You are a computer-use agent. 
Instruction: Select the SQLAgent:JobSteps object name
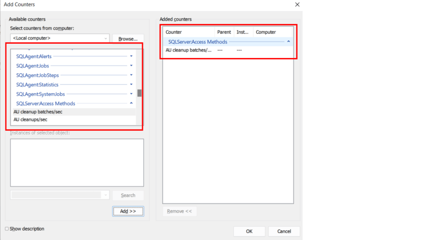[x=37, y=75]
